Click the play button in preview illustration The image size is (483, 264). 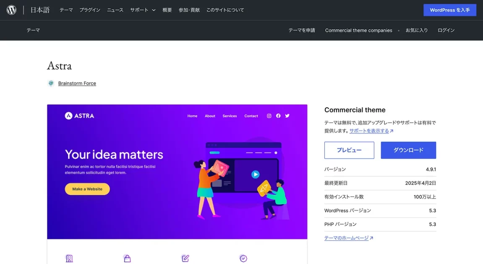[255, 174]
